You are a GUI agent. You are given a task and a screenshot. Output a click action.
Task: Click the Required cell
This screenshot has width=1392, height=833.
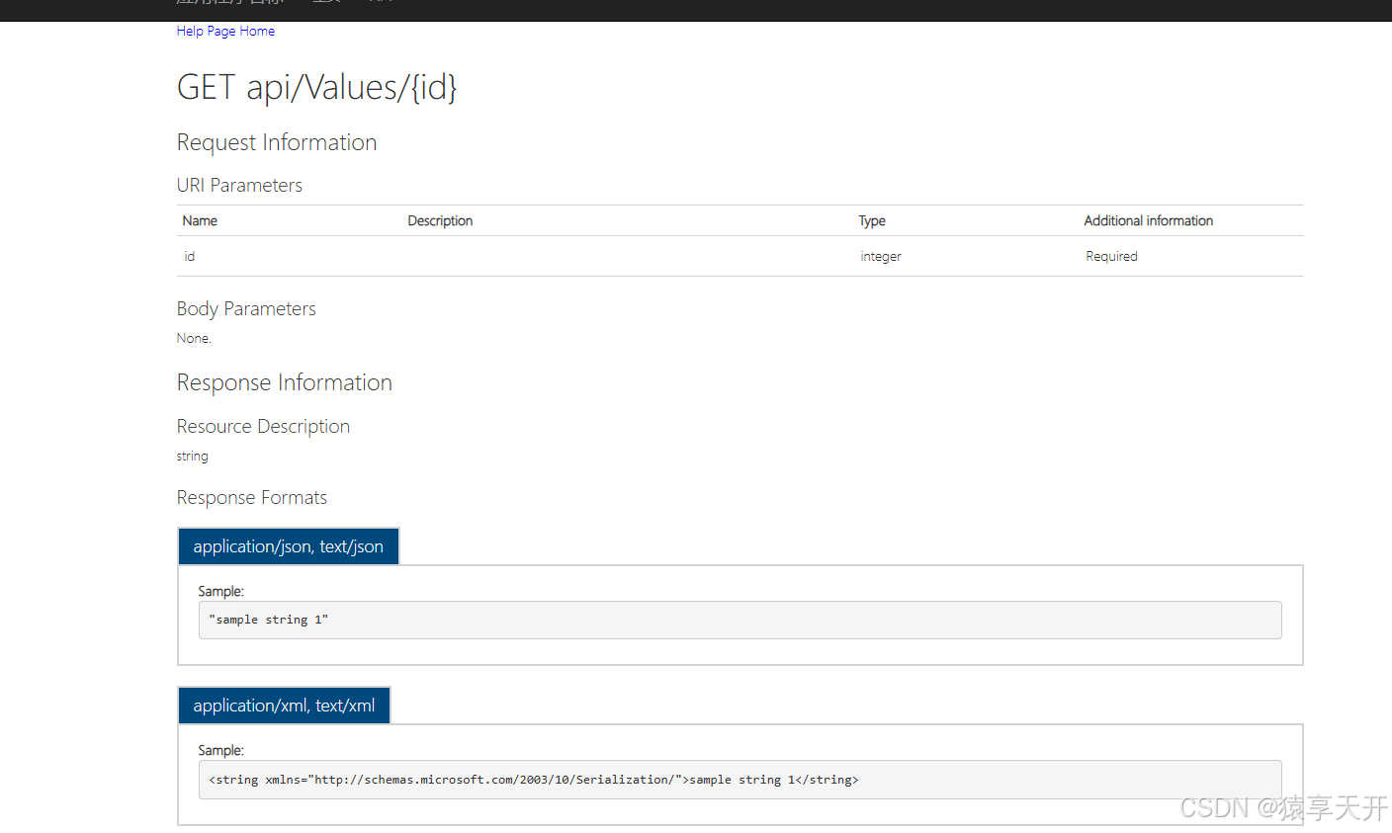click(x=1111, y=256)
